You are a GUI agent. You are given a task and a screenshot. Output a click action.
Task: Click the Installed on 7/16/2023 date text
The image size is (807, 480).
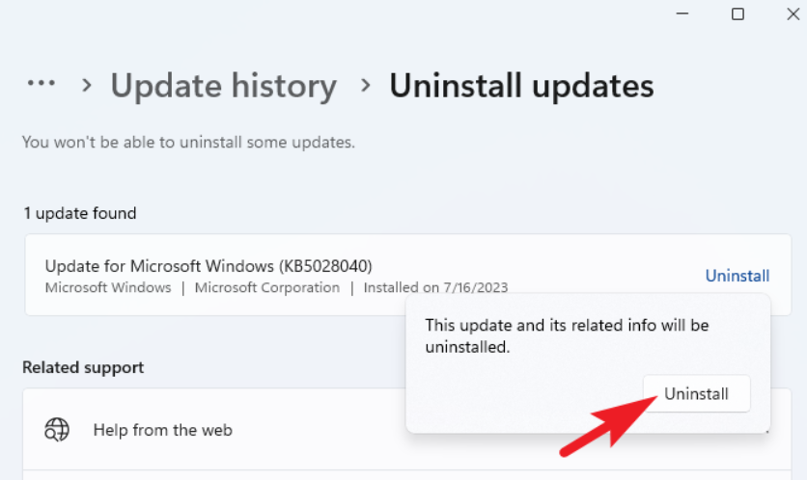point(435,287)
